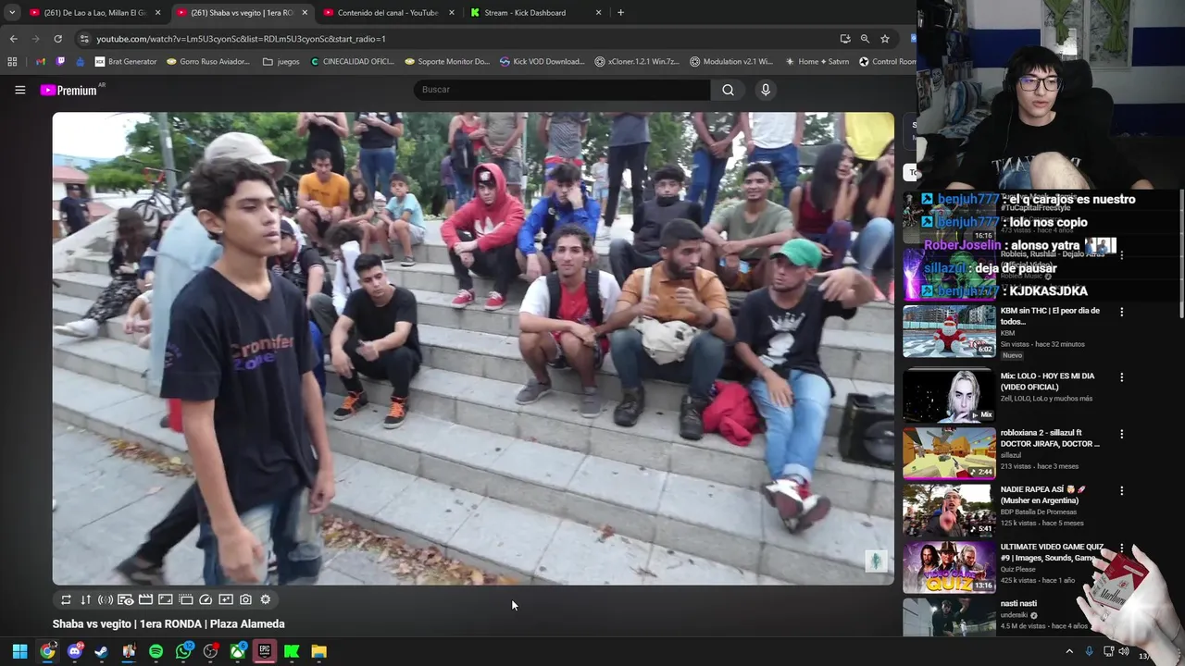Open Spotify from the taskbar

pyautogui.click(x=156, y=651)
